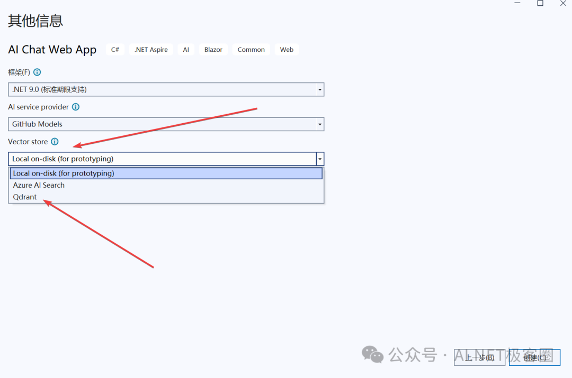This screenshot has width=572, height=378.
Task: Click info icon next to AI service provider
Action: coord(76,107)
